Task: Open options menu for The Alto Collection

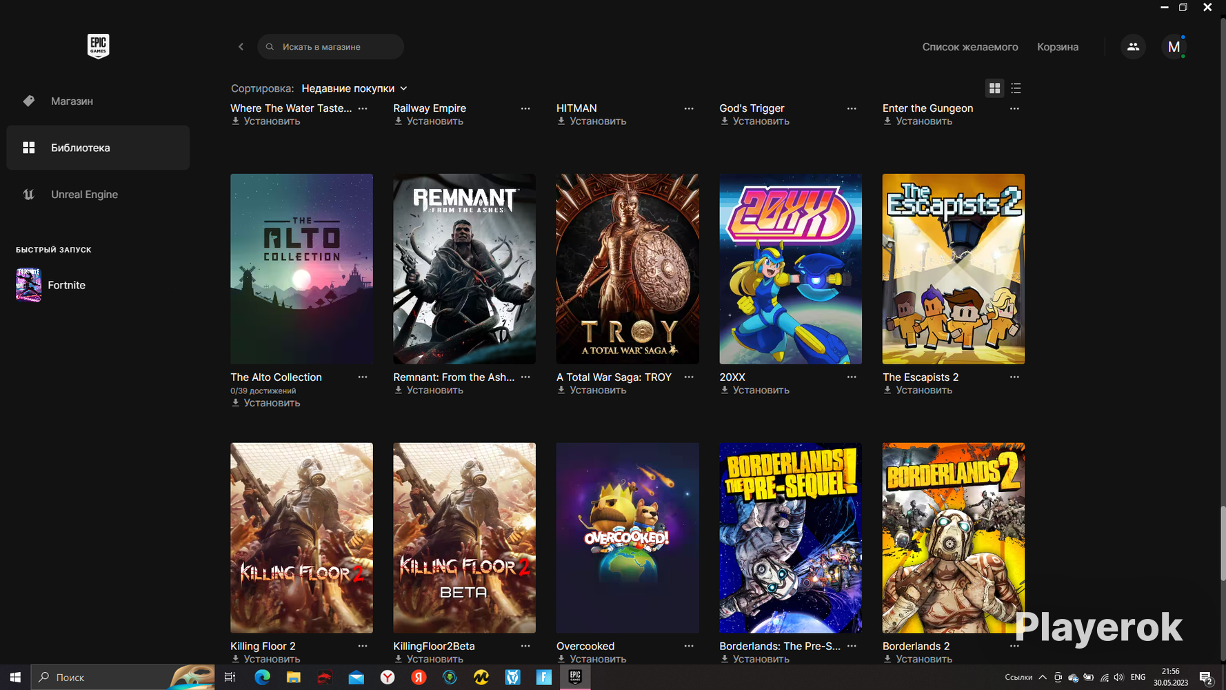Action: (363, 377)
